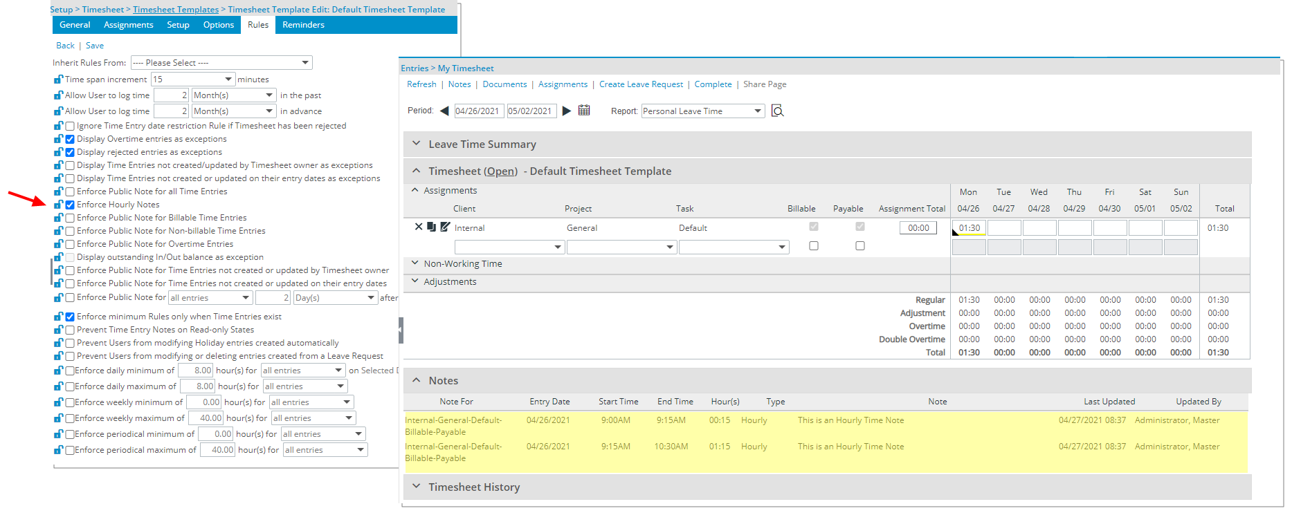Tick Billable checkbox on the new assignment row
This screenshot has height=515, width=1292.
click(814, 245)
